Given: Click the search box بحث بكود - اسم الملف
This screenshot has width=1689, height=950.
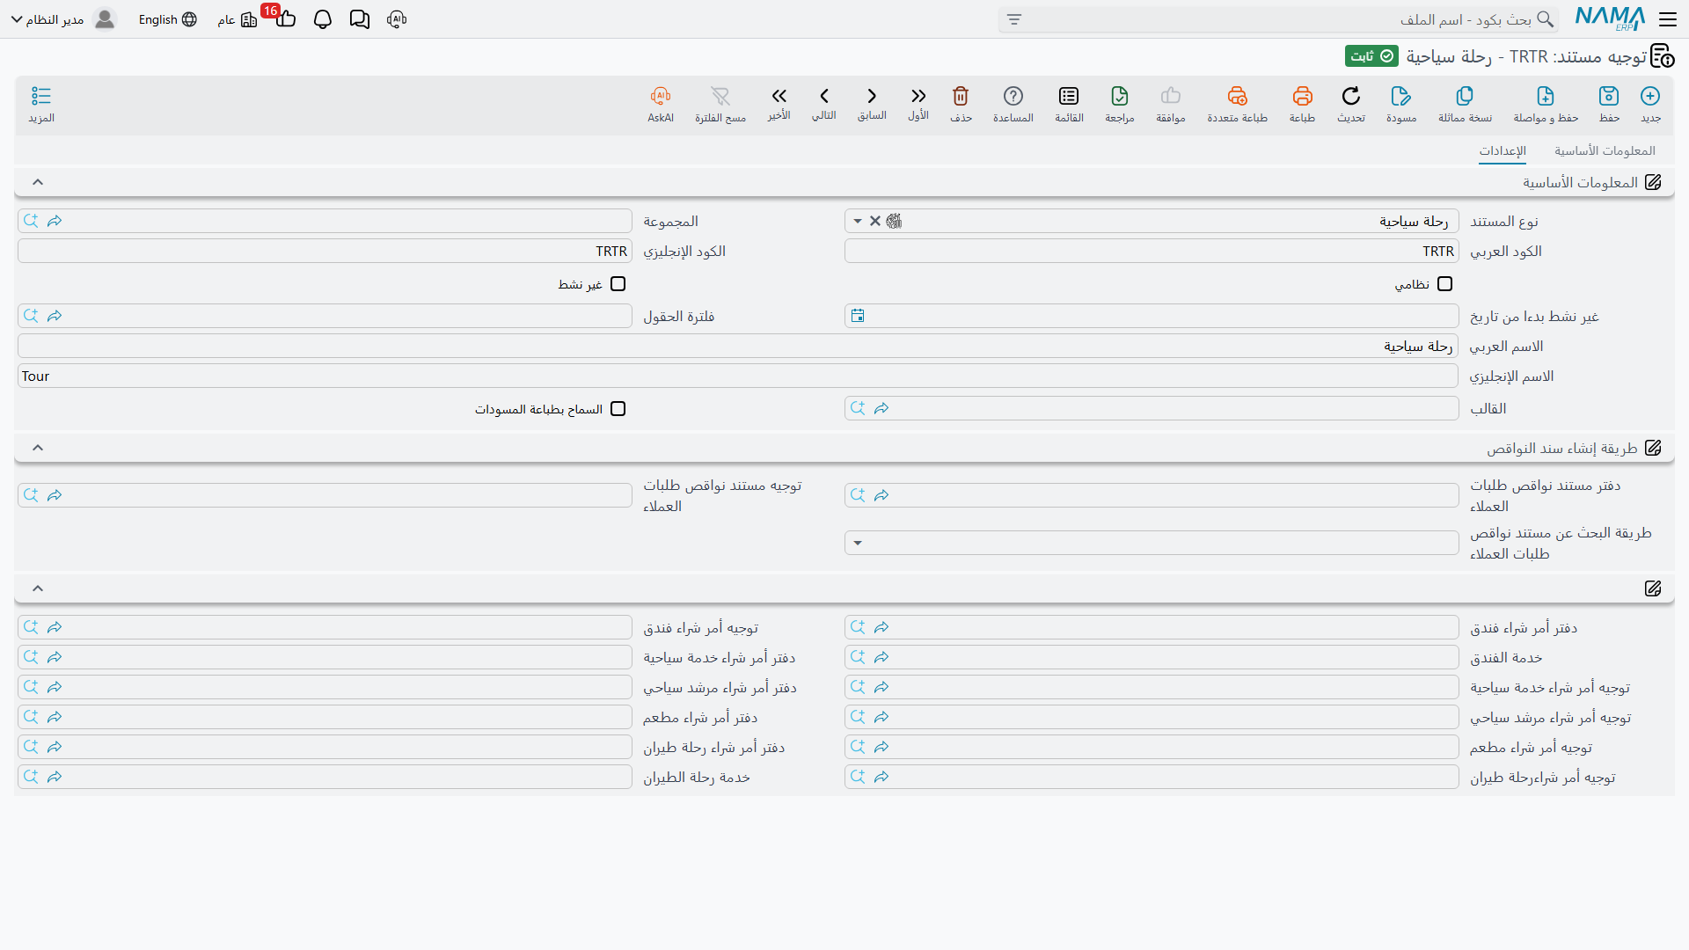Looking at the screenshot, I should click(x=1278, y=19).
